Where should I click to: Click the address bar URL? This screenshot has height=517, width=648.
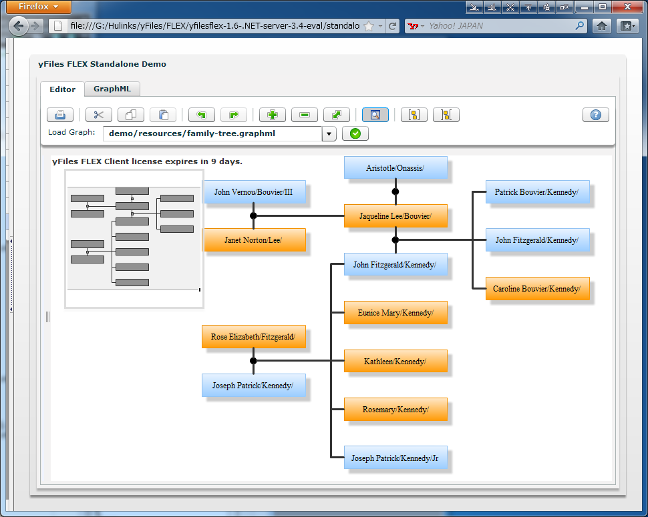point(214,26)
